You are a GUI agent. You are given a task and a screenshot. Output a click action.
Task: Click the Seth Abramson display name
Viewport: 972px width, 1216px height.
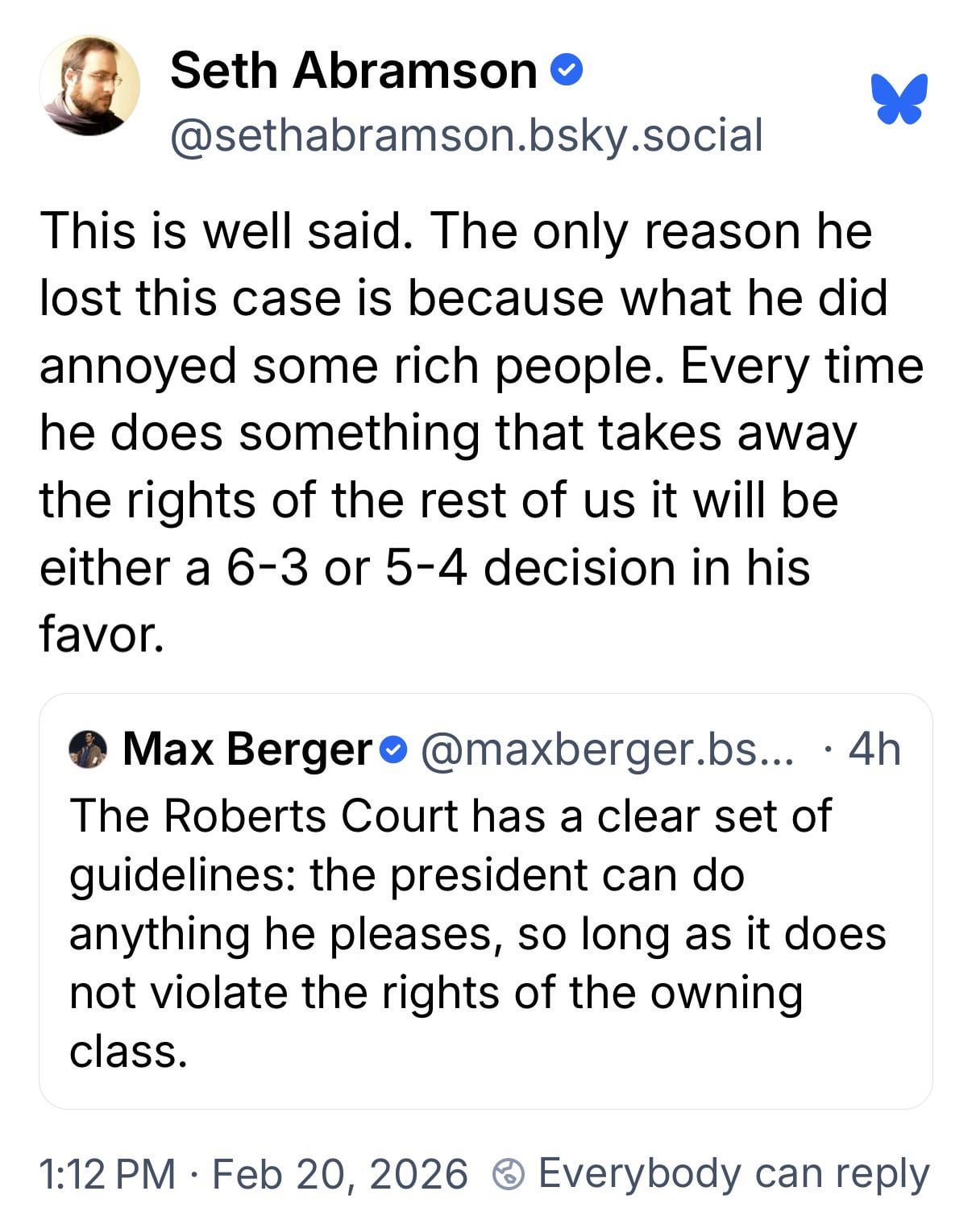tap(353, 71)
